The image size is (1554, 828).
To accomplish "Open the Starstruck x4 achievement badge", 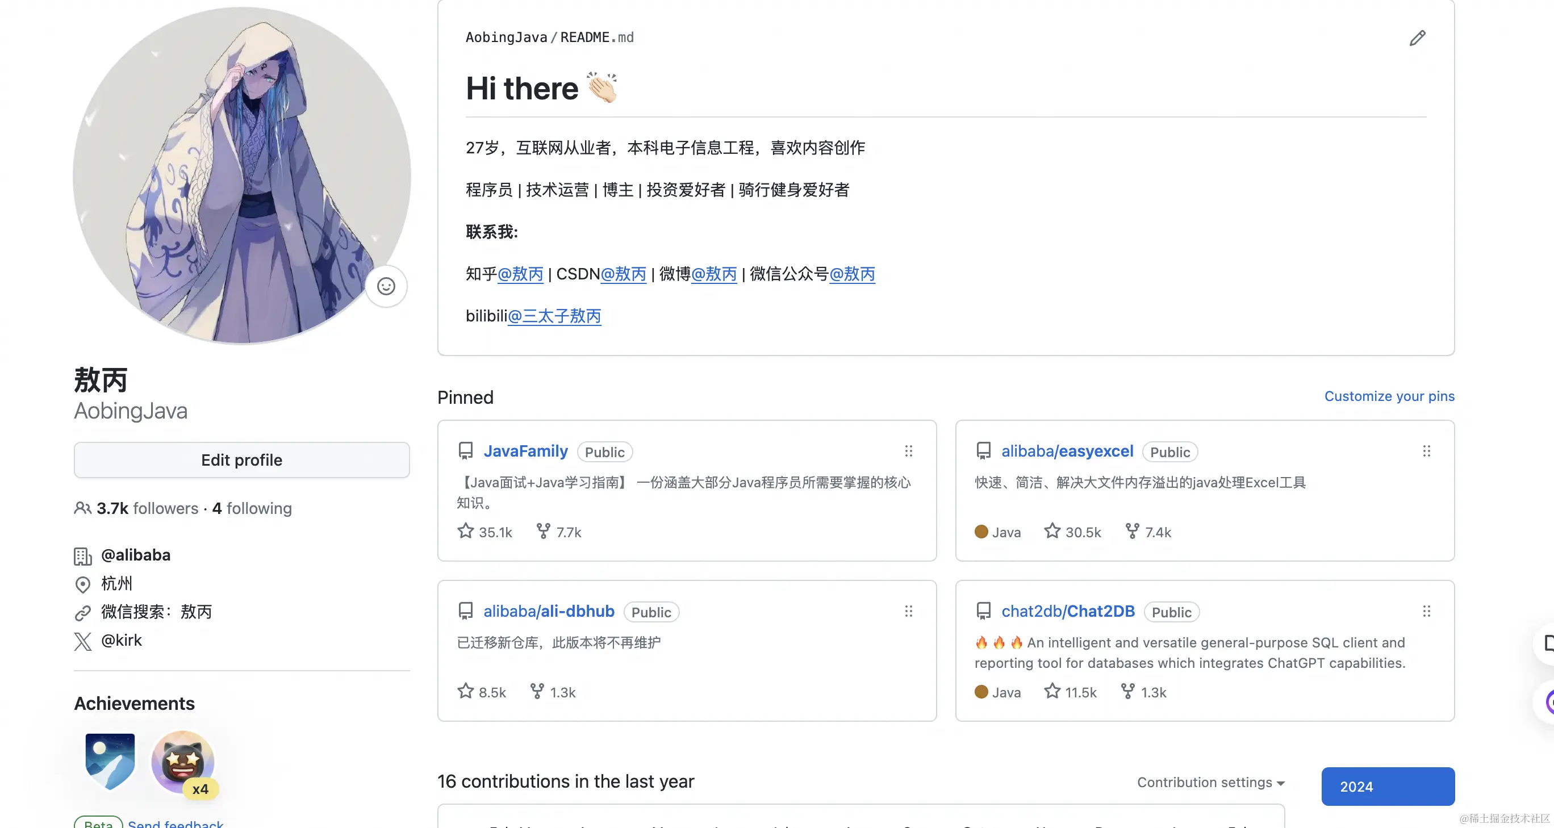I will tap(183, 762).
